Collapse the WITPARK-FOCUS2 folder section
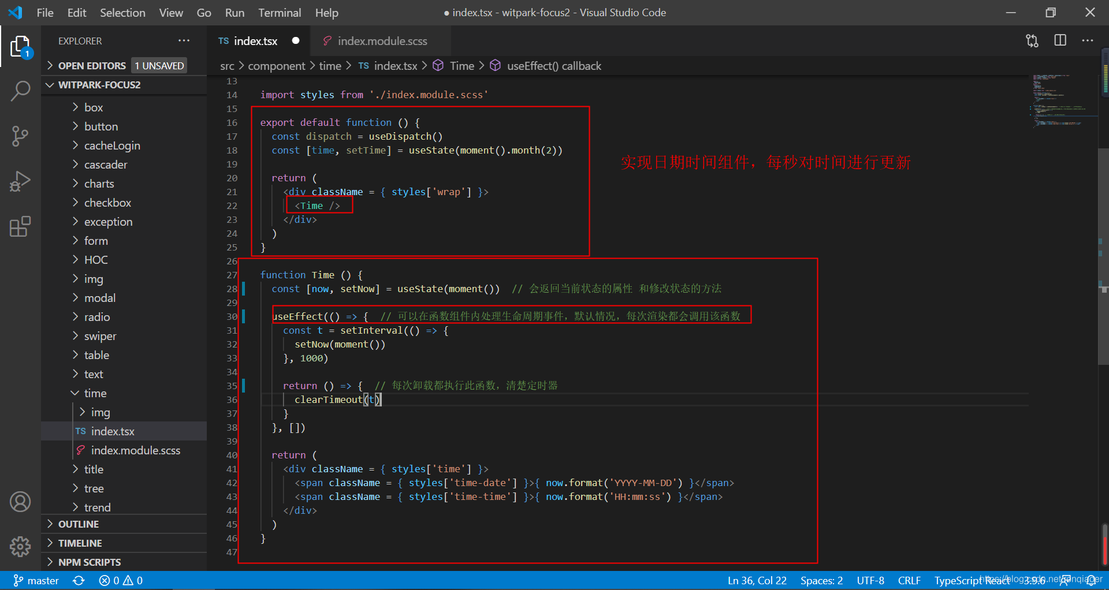Image resolution: width=1109 pixels, height=590 pixels. 124,85
